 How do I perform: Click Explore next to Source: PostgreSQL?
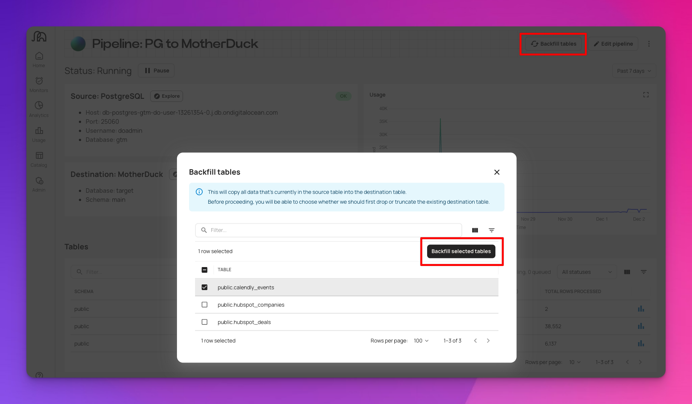pos(166,96)
